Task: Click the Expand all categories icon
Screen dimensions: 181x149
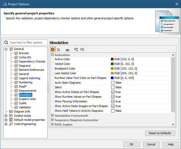Action: coord(76,49)
